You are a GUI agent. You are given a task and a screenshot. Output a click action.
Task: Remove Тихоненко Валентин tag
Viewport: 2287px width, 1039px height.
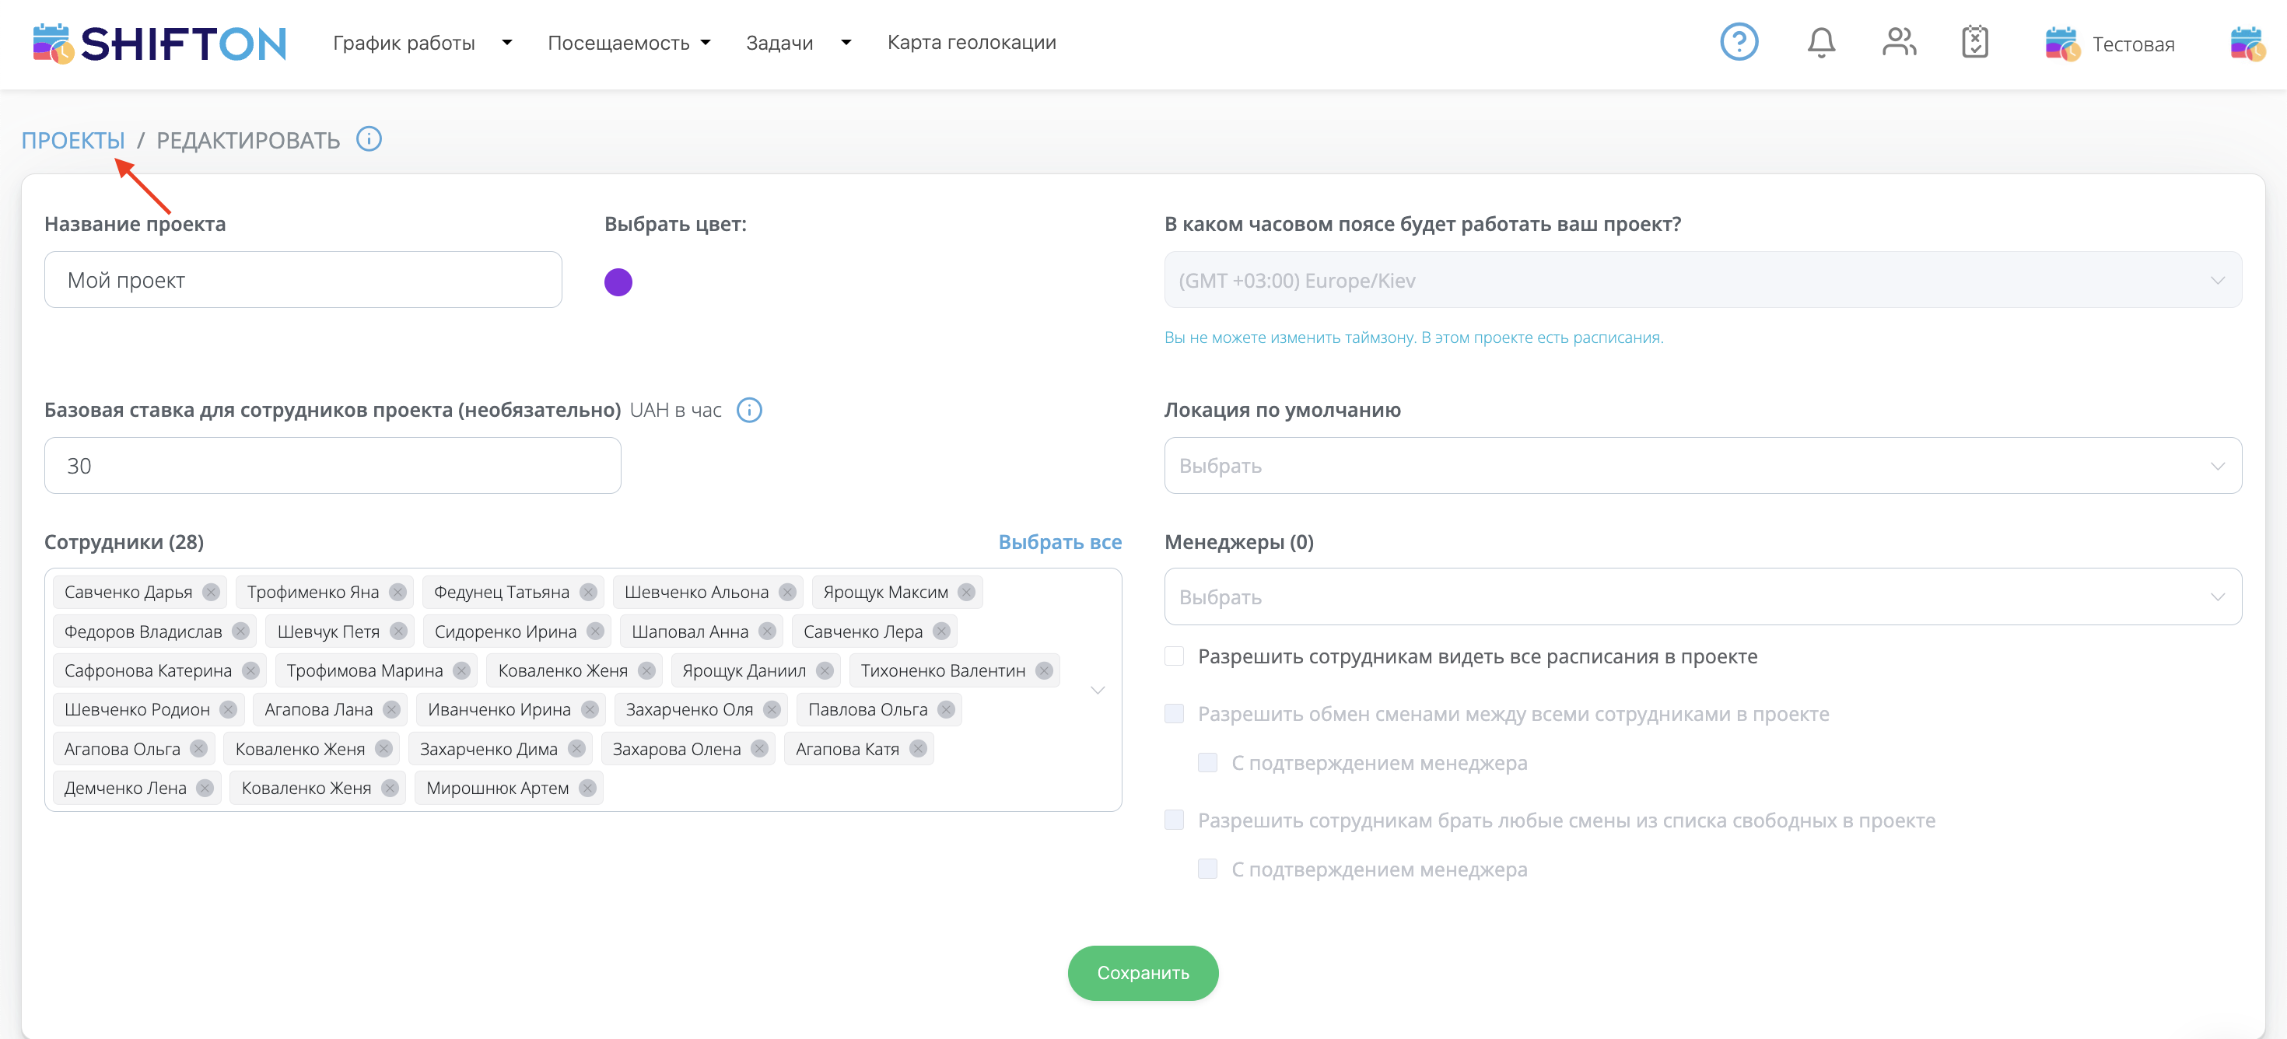click(1044, 670)
